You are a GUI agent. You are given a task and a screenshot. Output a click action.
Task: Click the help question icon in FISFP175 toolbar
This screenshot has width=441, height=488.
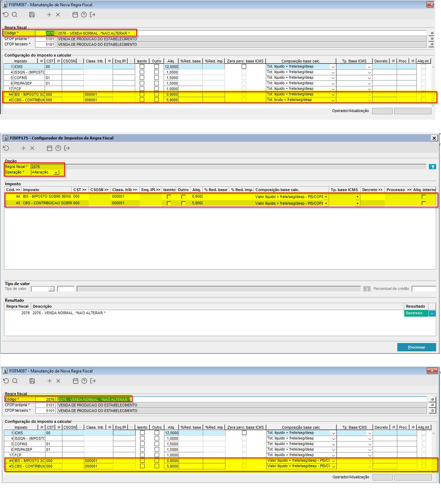tap(58, 148)
